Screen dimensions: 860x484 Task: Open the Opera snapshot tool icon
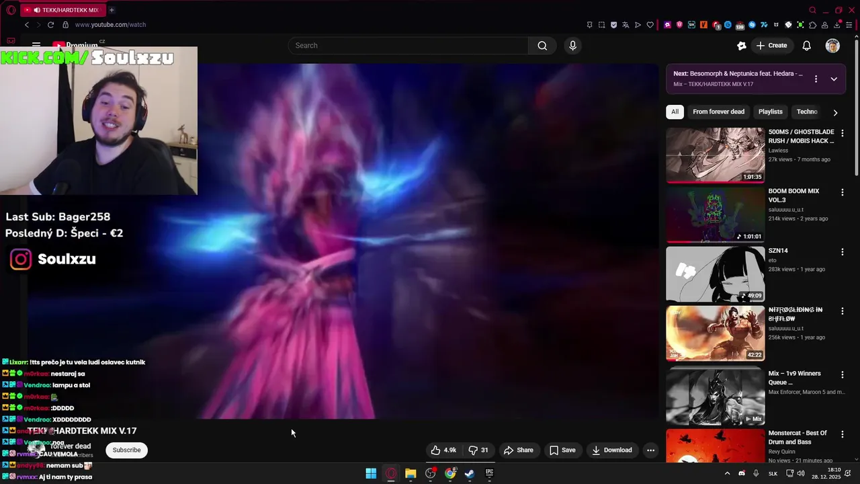point(601,25)
